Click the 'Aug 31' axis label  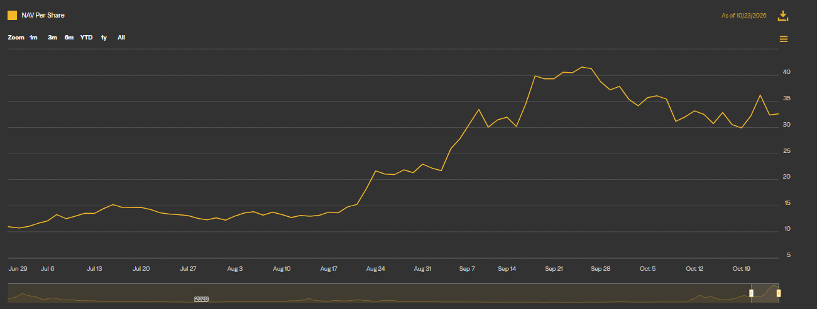tap(422, 268)
